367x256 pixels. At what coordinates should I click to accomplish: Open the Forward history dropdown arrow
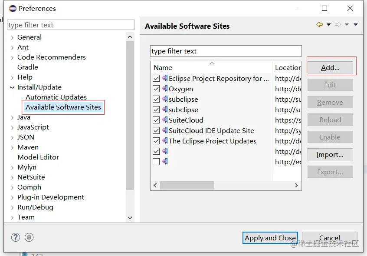point(347,24)
